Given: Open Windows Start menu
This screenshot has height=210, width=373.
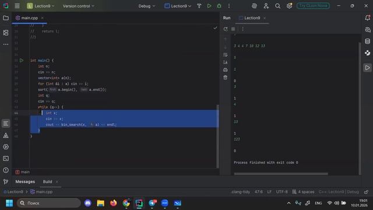Looking at the screenshot, I should 9,203.
